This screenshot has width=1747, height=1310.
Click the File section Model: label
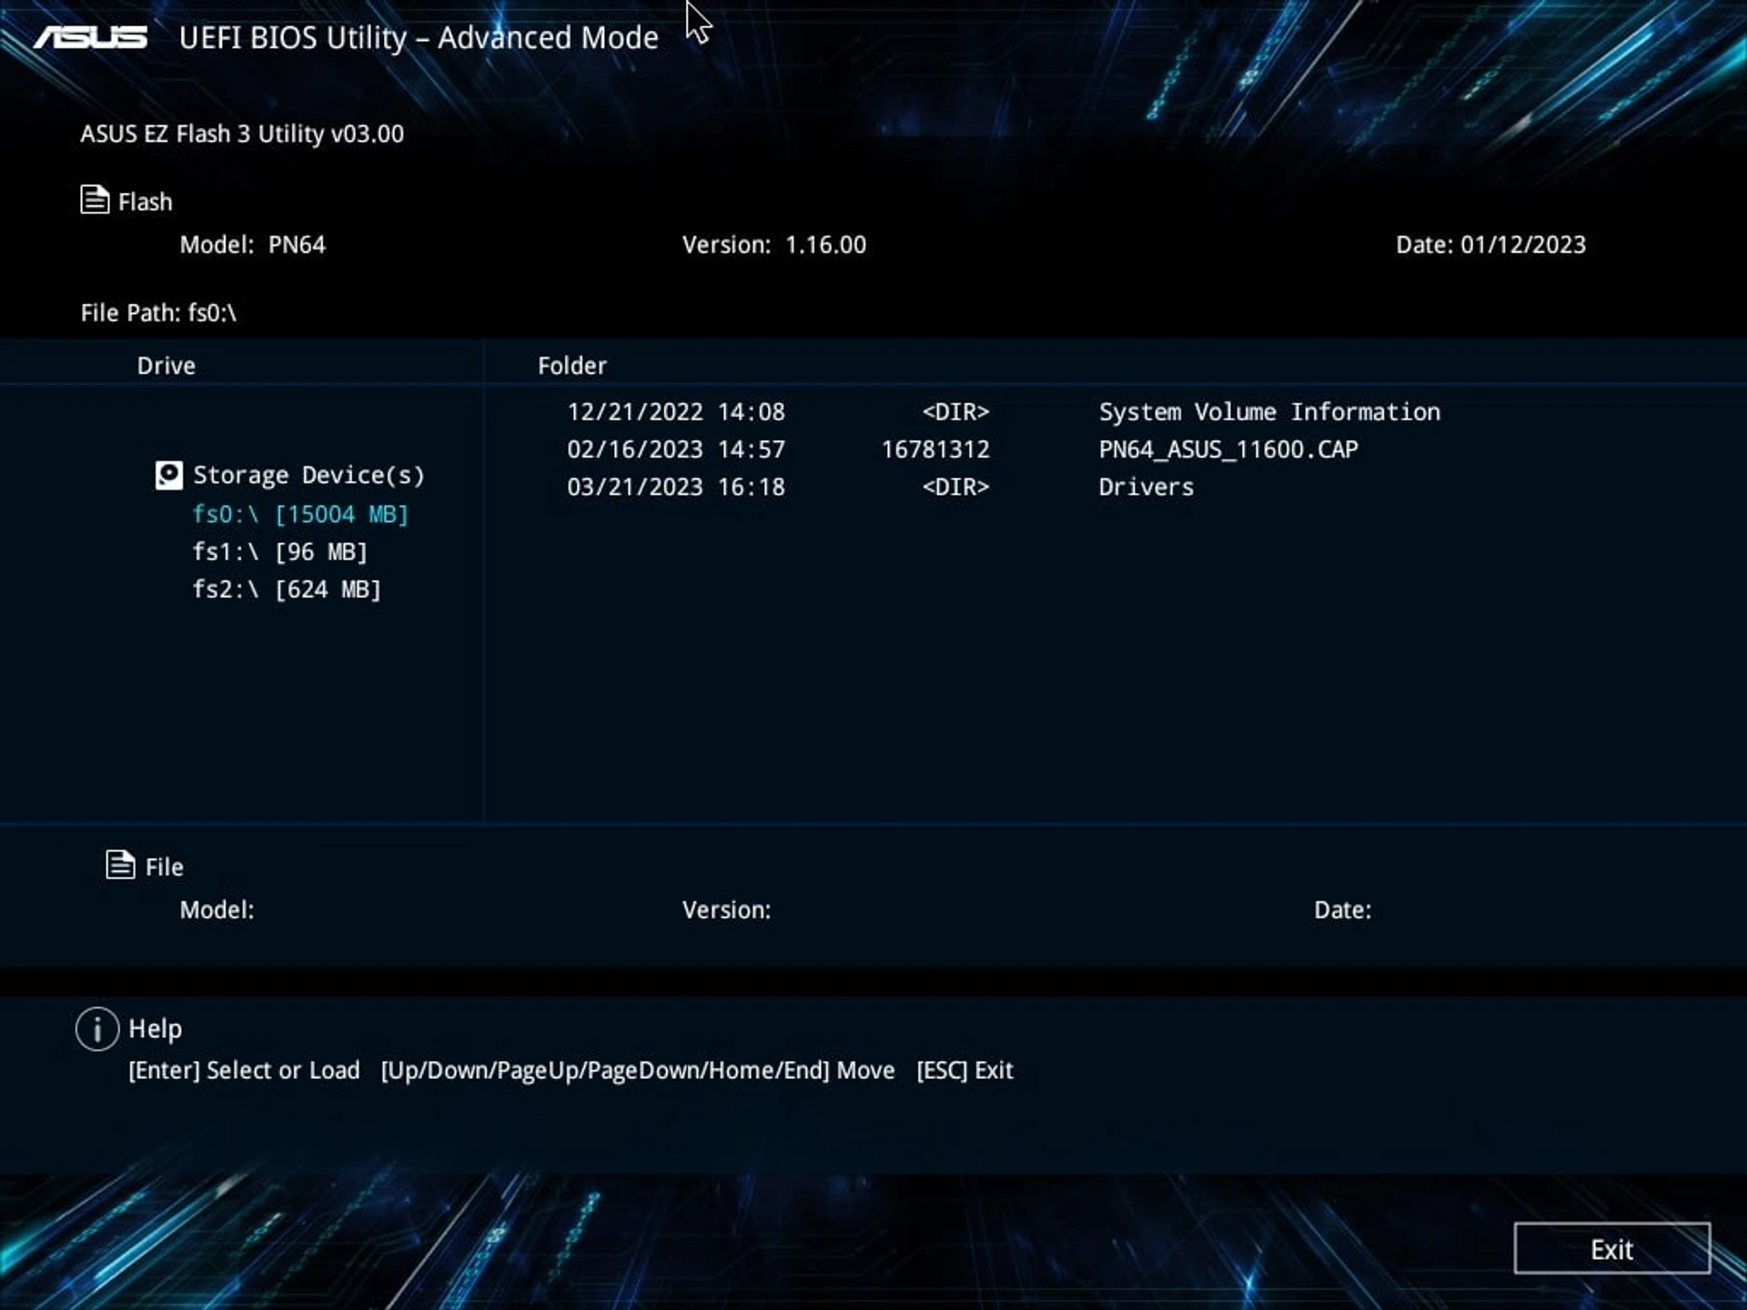pyautogui.click(x=217, y=910)
